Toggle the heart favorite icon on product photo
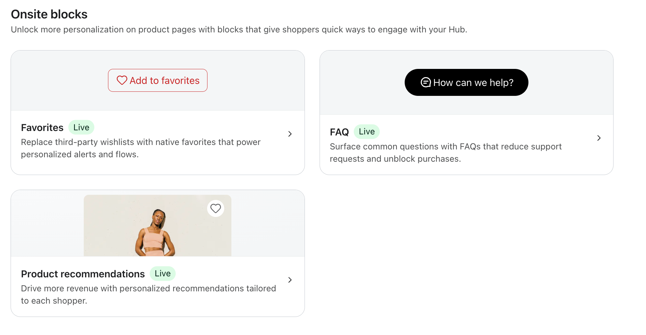The width and height of the screenshot is (646, 335). click(x=216, y=208)
